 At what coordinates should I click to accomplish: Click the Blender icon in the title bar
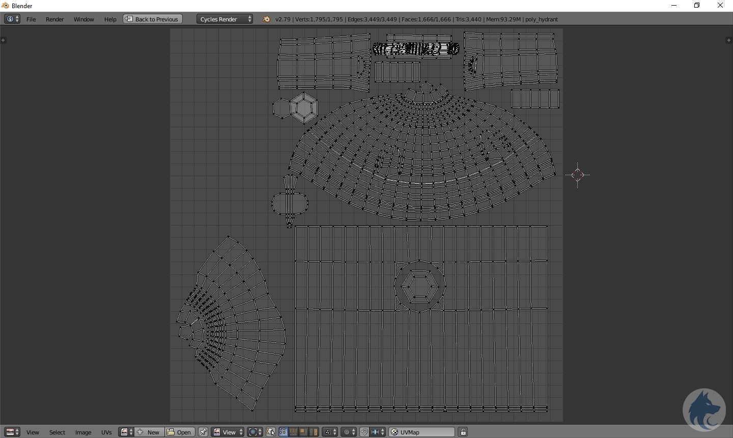click(x=6, y=6)
